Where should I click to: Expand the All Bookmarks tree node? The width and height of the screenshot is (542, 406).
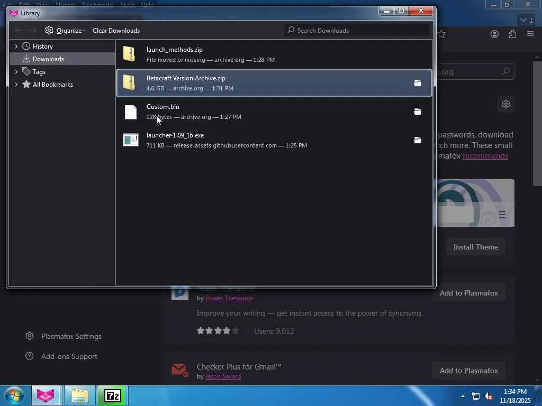pos(16,85)
